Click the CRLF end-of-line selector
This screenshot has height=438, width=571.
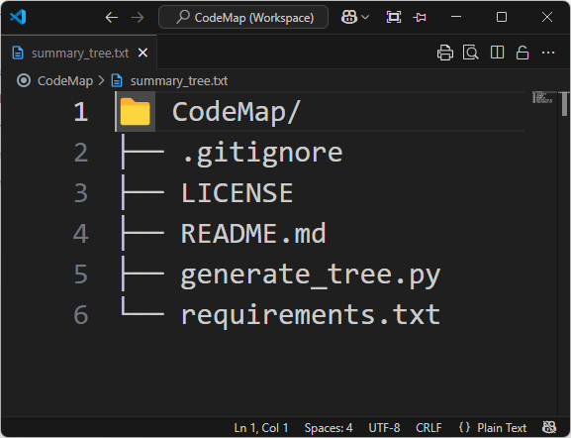tap(428, 427)
